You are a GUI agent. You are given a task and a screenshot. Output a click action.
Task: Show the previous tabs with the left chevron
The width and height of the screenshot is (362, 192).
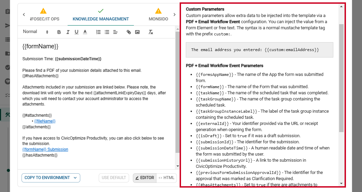(x=24, y=15)
